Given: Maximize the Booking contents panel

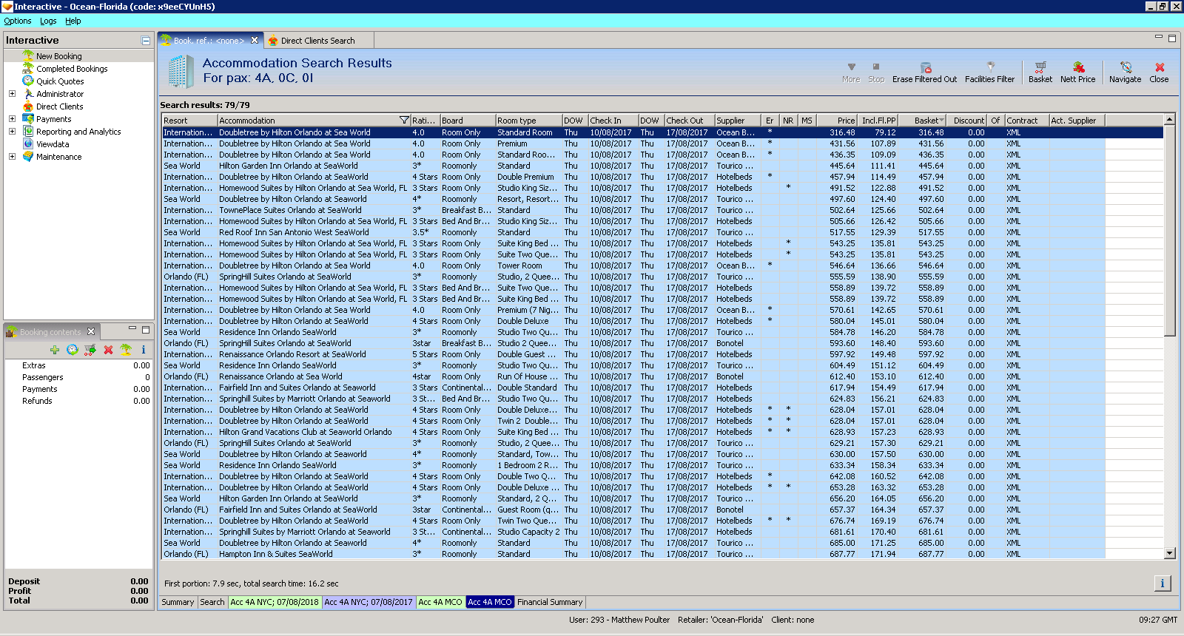Looking at the screenshot, I should point(146,330).
